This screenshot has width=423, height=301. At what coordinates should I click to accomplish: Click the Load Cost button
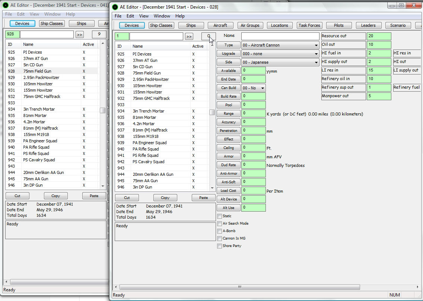[229, 191]
